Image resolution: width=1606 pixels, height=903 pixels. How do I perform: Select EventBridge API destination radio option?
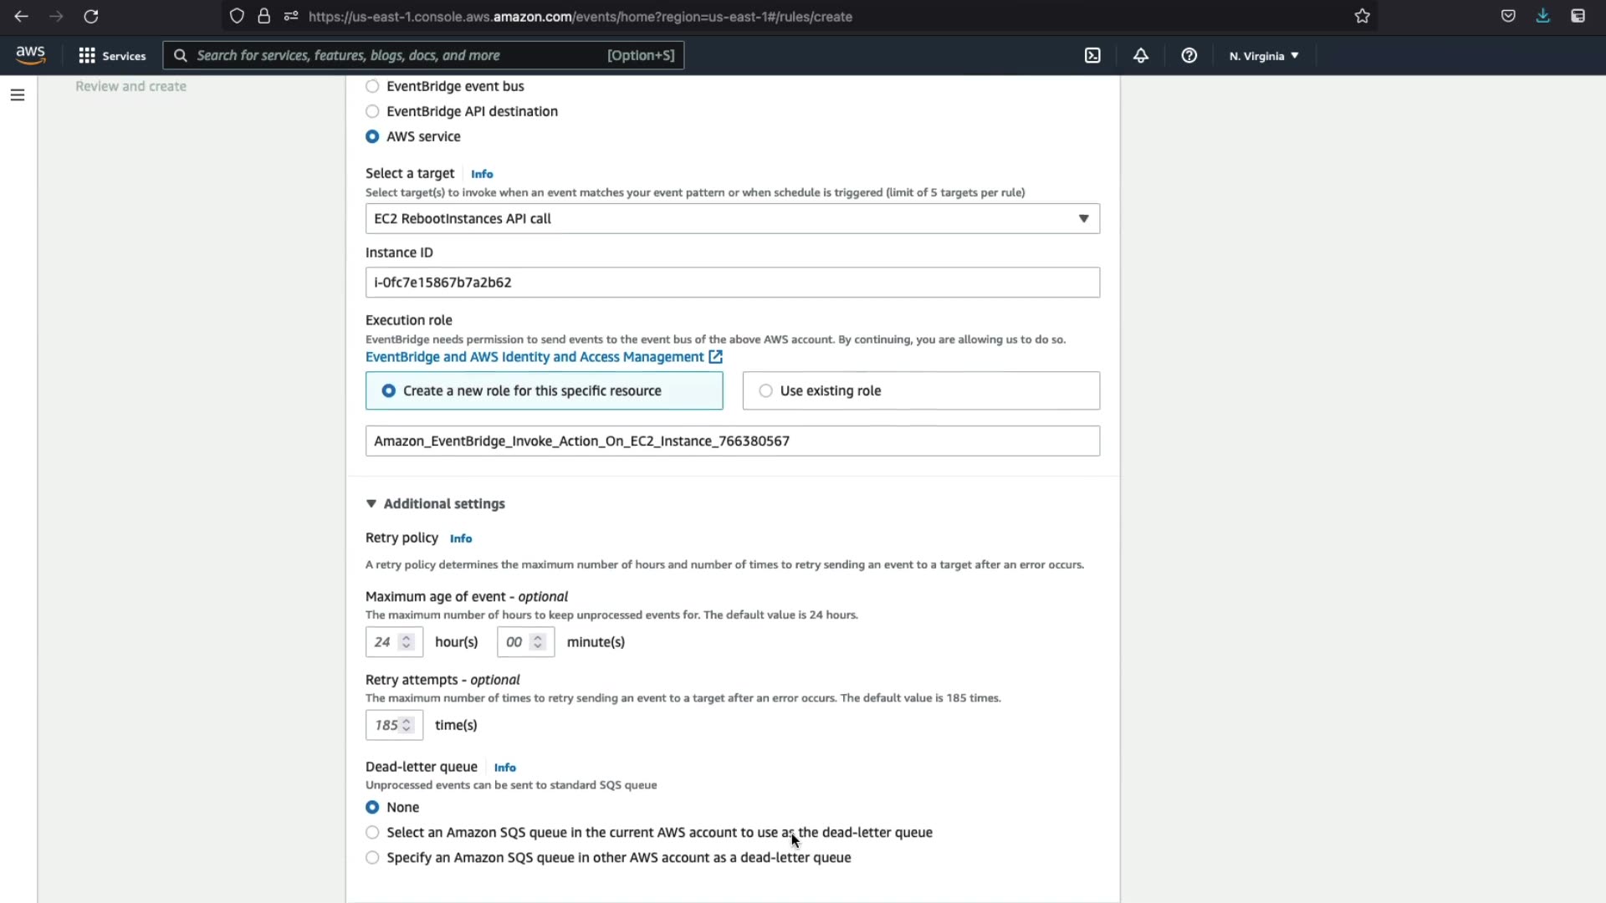[x=372, y=111]
